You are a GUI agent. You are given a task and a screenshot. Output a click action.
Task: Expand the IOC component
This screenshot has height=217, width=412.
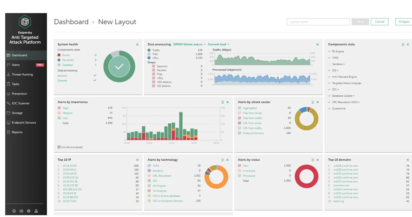336,90
